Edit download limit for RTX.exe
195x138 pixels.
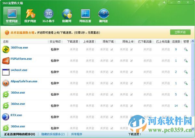tap(112, 117)
